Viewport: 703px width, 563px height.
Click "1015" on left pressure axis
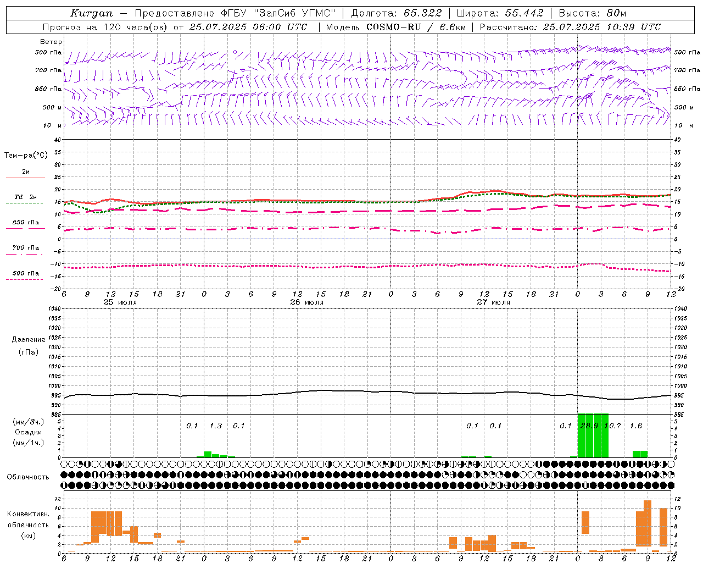tap(53, 357)
